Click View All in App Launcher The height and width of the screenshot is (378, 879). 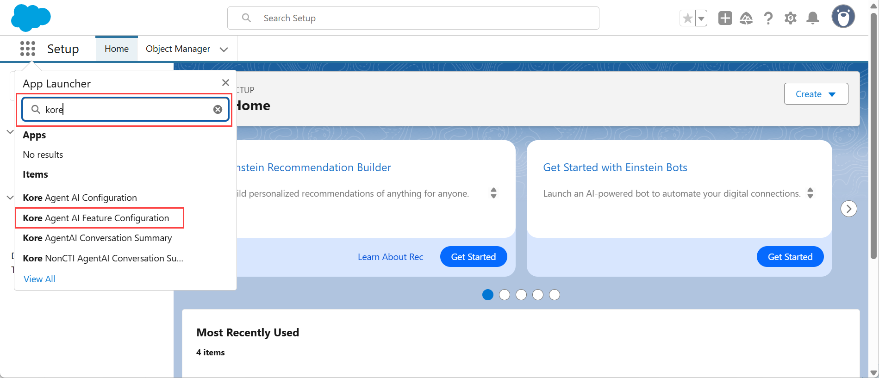pos(39,279)
